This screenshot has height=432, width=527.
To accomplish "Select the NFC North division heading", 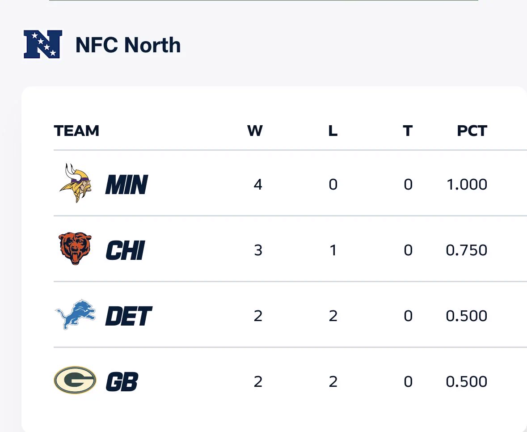I will point(128,45).
